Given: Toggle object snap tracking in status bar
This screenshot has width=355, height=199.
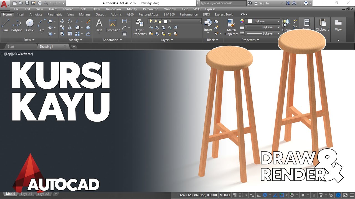Looking at the screenshot, I should [x=276, y=195].
